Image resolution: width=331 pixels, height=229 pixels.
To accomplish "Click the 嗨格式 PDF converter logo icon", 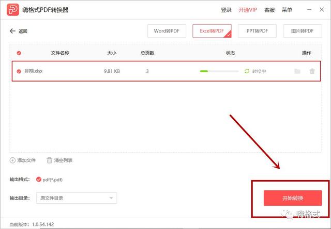I will point(13,10).
